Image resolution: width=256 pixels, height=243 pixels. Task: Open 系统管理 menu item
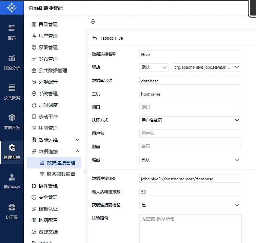pos(54,94)
